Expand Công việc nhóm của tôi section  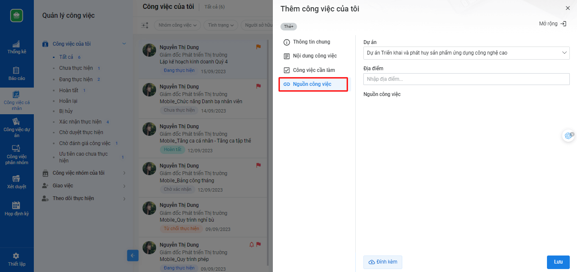pos(124,173)
